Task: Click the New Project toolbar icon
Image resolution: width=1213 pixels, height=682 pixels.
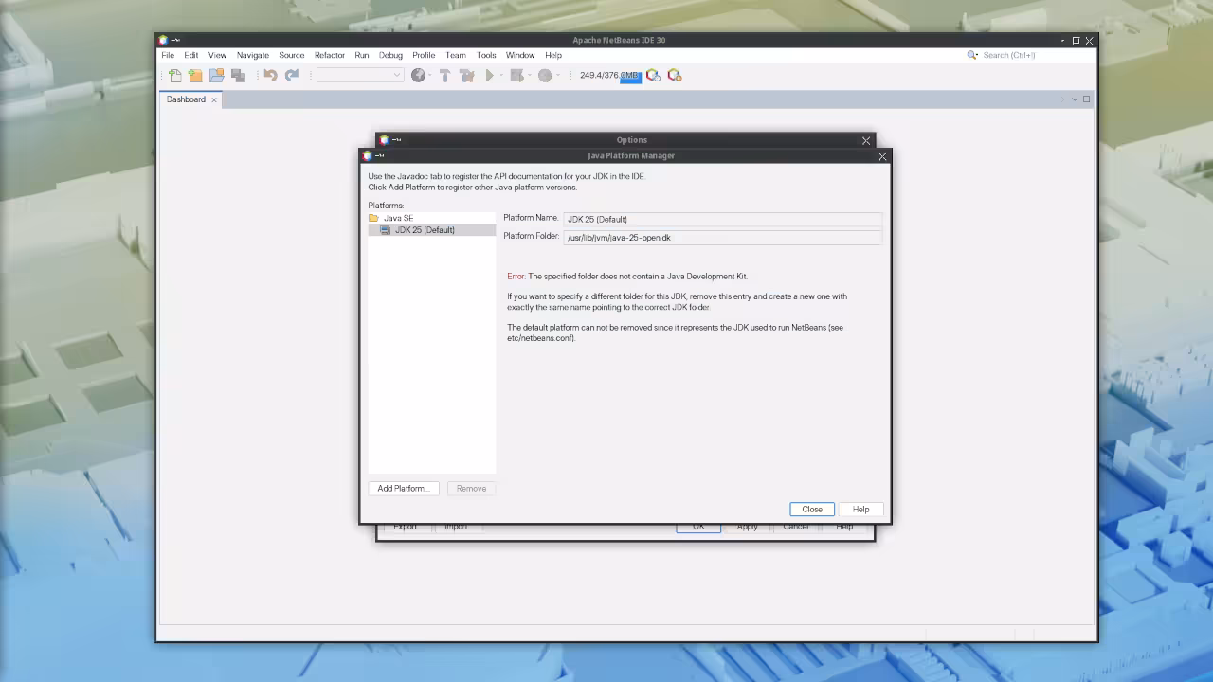Action: (195, 76)
